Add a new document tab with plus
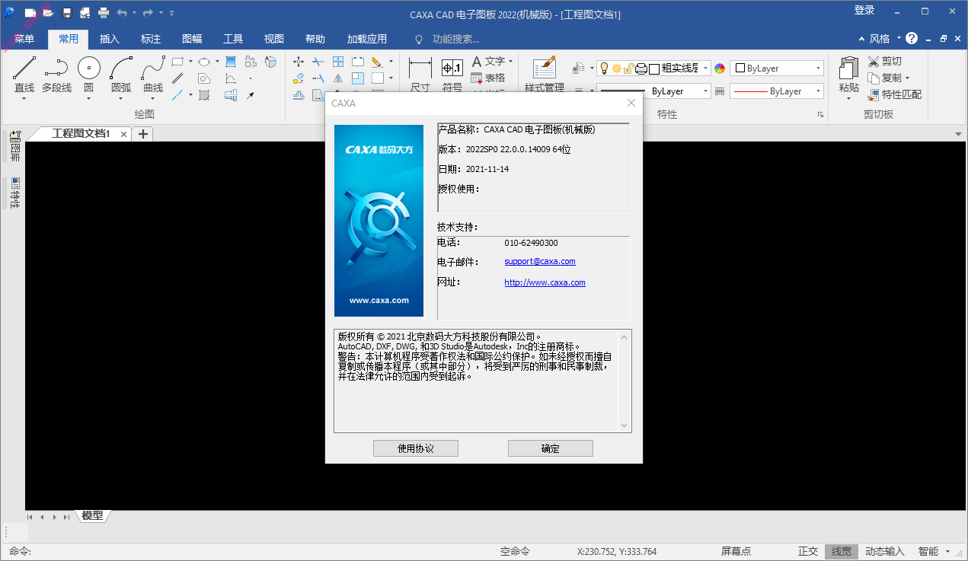This screenshot has width=968, height=561. [142, 134]
